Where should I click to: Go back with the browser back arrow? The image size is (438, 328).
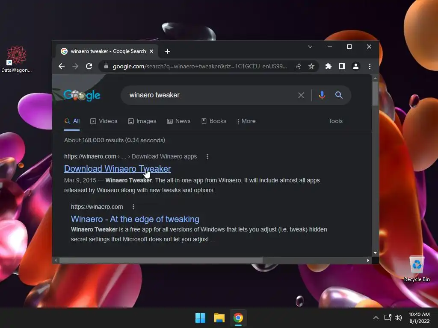pyautogui.click(x=62, y=66)
